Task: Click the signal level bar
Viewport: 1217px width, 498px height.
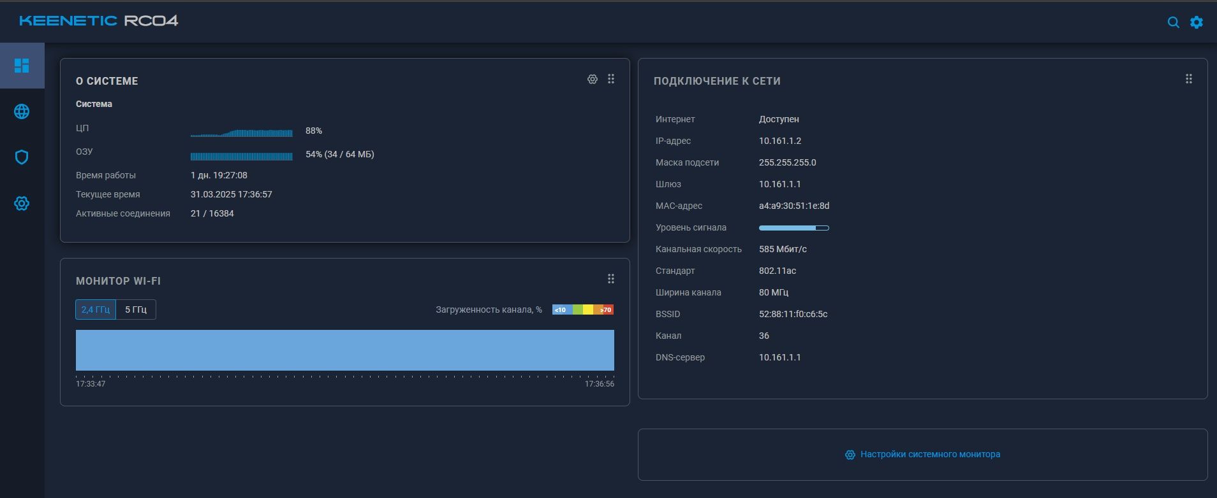Action: click(794, 227)
